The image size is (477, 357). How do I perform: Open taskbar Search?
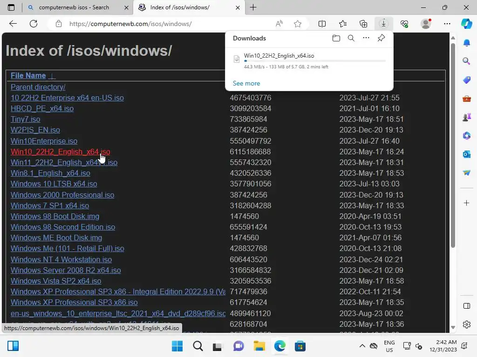tap(198, 346)
